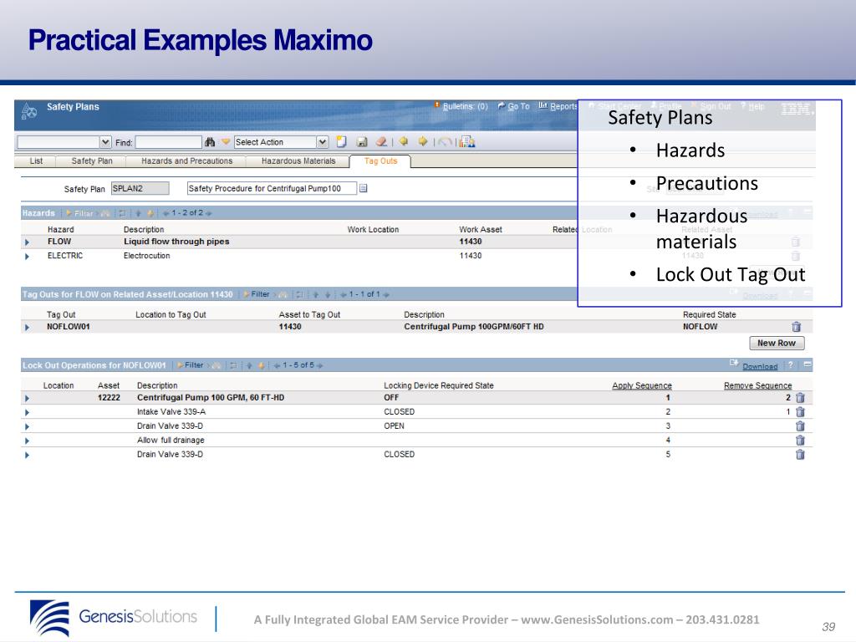Click Filter in the Hazards table header
This screenshot has height=642, width=856.
click(x=79, y=213)
